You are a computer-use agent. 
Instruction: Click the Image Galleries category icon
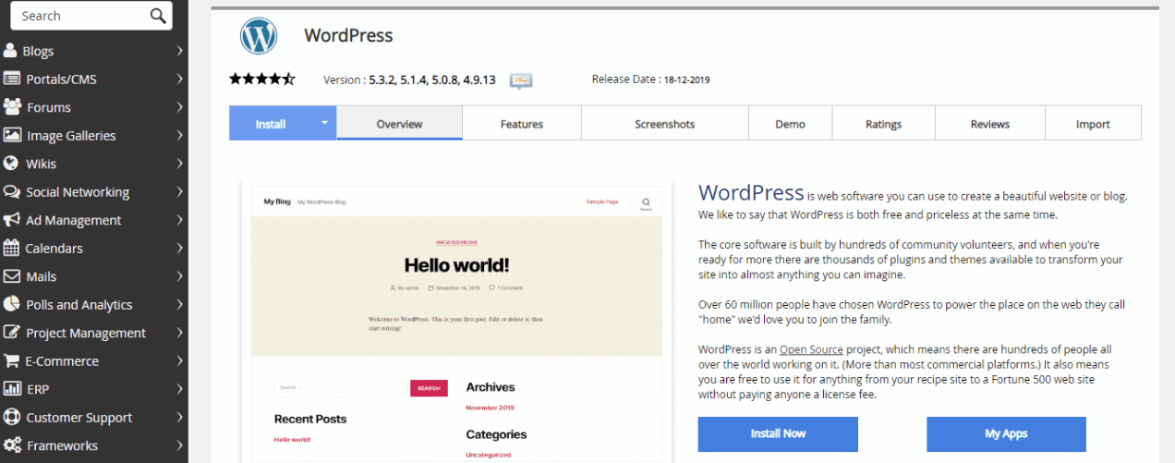12,135
